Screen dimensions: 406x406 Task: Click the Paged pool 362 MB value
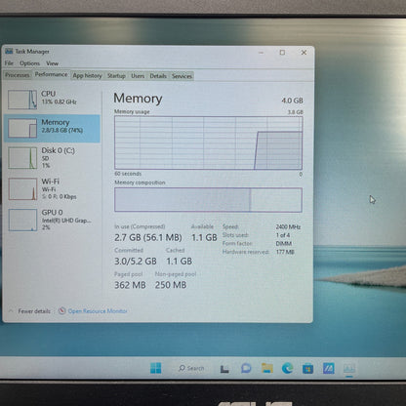130,285
